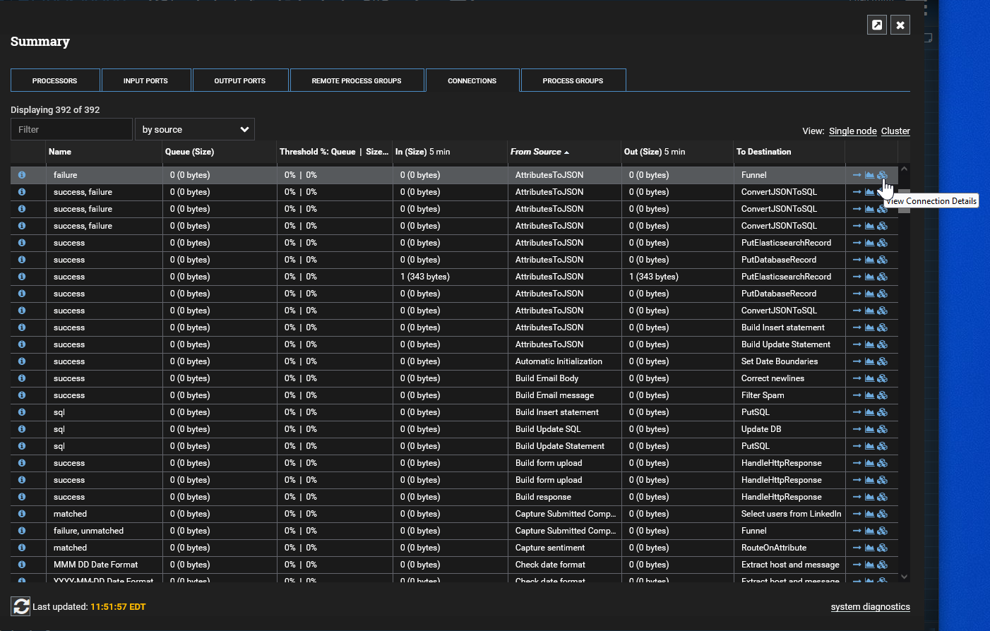
Task: Open the 'by source' filter dropdown
Action: (195, 129)
